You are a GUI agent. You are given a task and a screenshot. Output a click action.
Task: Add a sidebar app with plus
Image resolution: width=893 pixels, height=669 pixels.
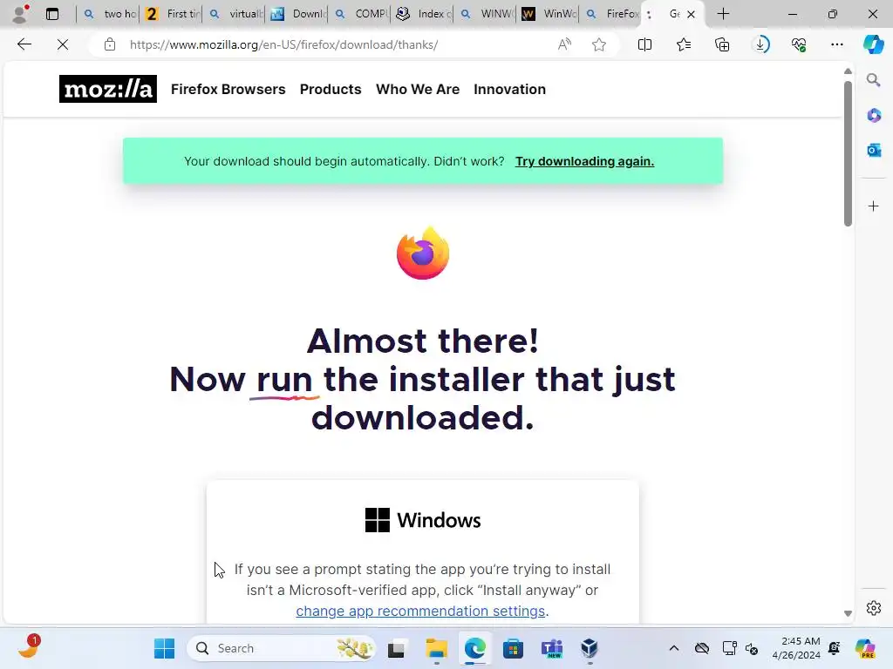874,206
